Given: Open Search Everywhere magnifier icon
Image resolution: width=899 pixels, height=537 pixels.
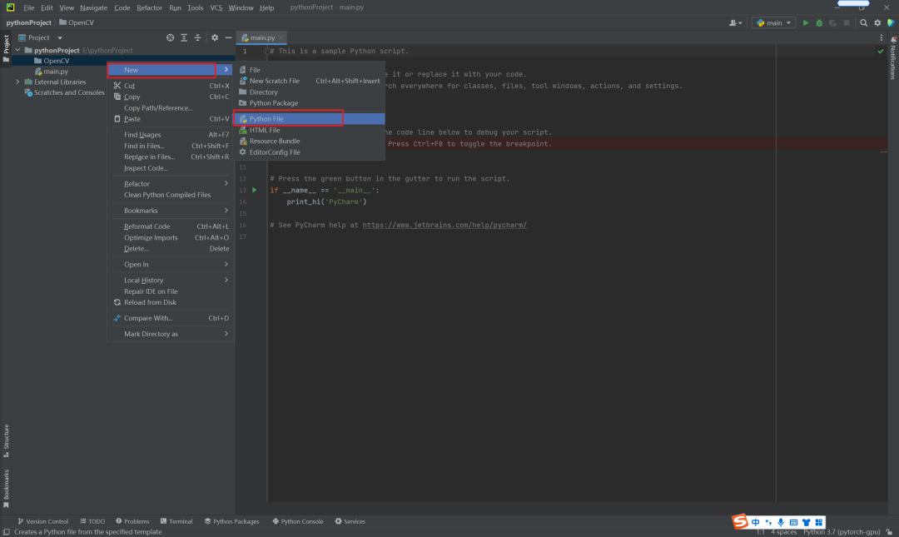Looking at the screenshot, I should (x=863, y=23).
